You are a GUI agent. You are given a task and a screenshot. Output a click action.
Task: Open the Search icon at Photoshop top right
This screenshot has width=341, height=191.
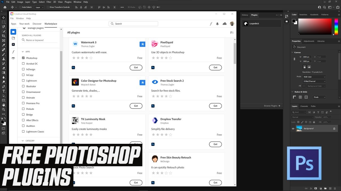[x=324, y=7]
